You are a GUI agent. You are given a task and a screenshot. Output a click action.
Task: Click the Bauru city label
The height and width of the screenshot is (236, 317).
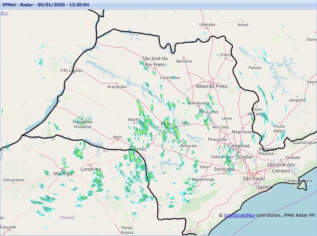coord(166,124)
